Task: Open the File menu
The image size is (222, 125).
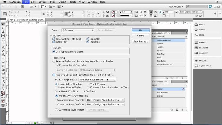Action: (x=26, y=2)
